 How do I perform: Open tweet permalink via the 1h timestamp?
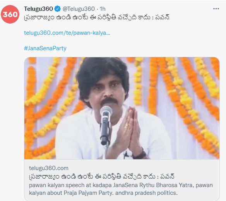[103, 9]
